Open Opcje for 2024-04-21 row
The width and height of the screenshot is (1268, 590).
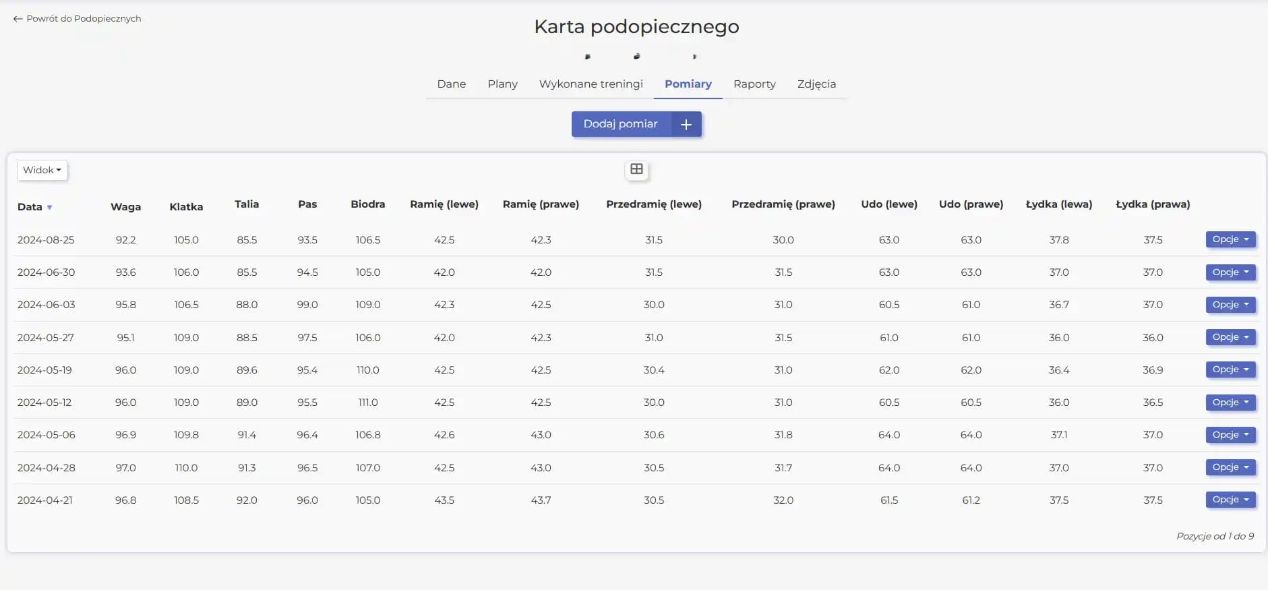pos(1230,500)
